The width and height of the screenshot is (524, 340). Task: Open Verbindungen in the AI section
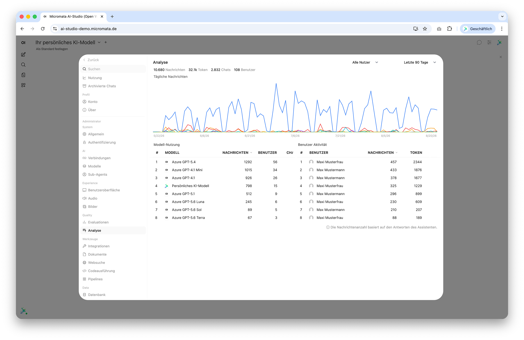(113, 158)
